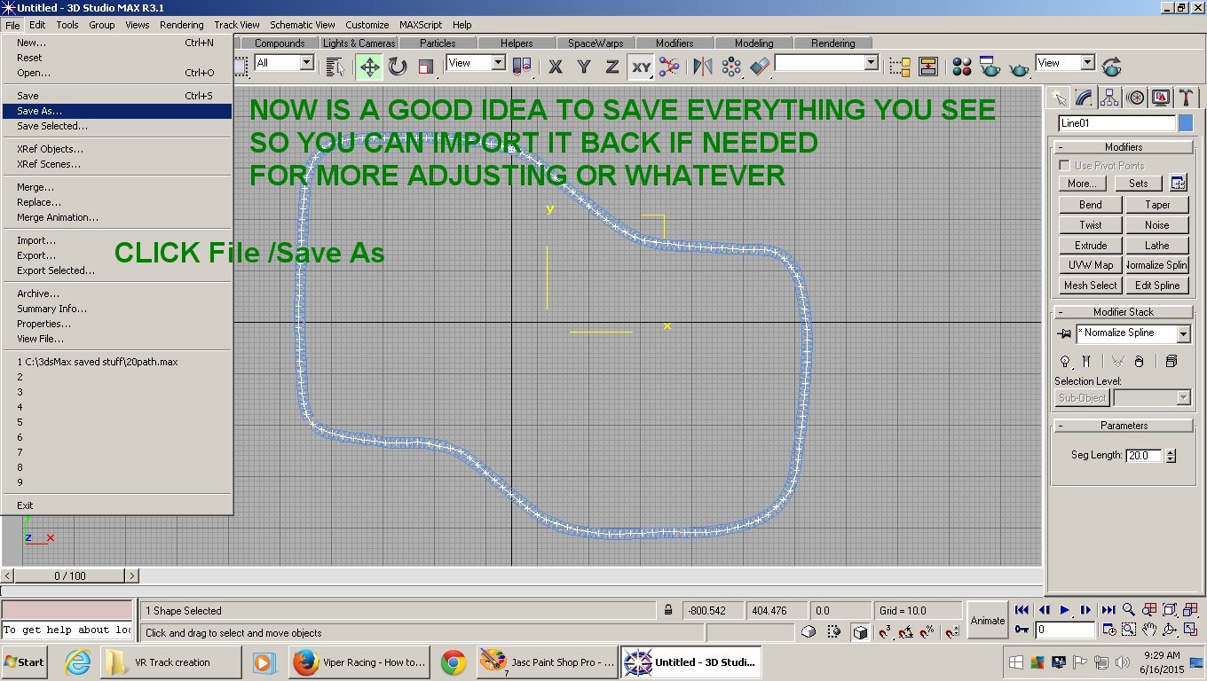Click the Extrude modifier button

1091,246
